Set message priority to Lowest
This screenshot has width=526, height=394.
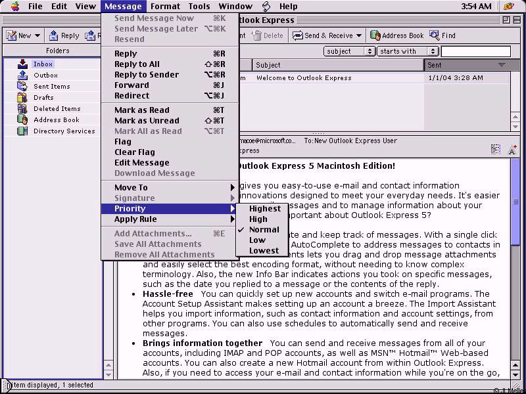(264, 251)
